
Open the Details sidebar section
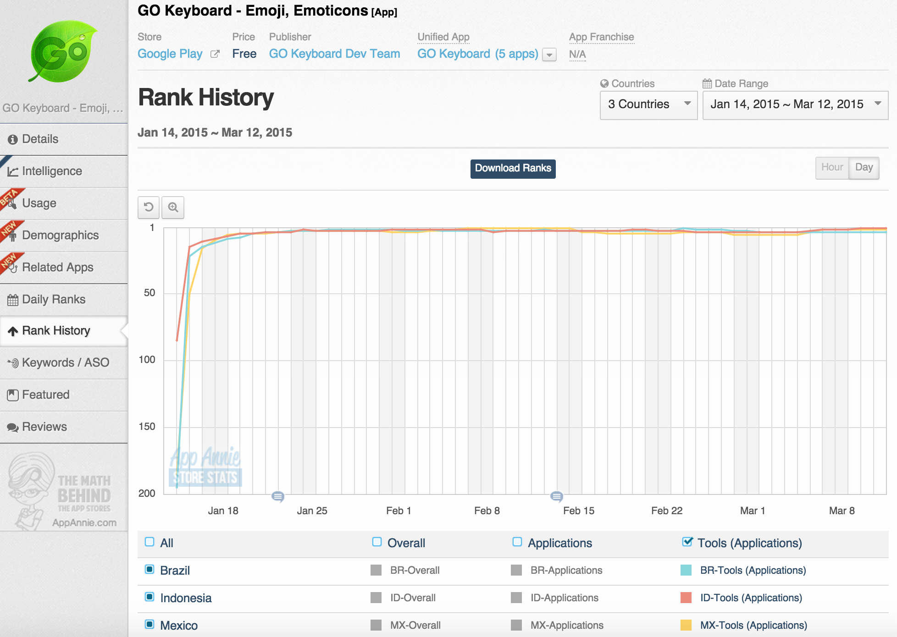click(64, 139)
